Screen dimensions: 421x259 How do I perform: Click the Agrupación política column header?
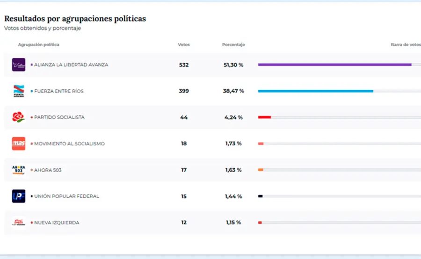(x=38, y=45)
